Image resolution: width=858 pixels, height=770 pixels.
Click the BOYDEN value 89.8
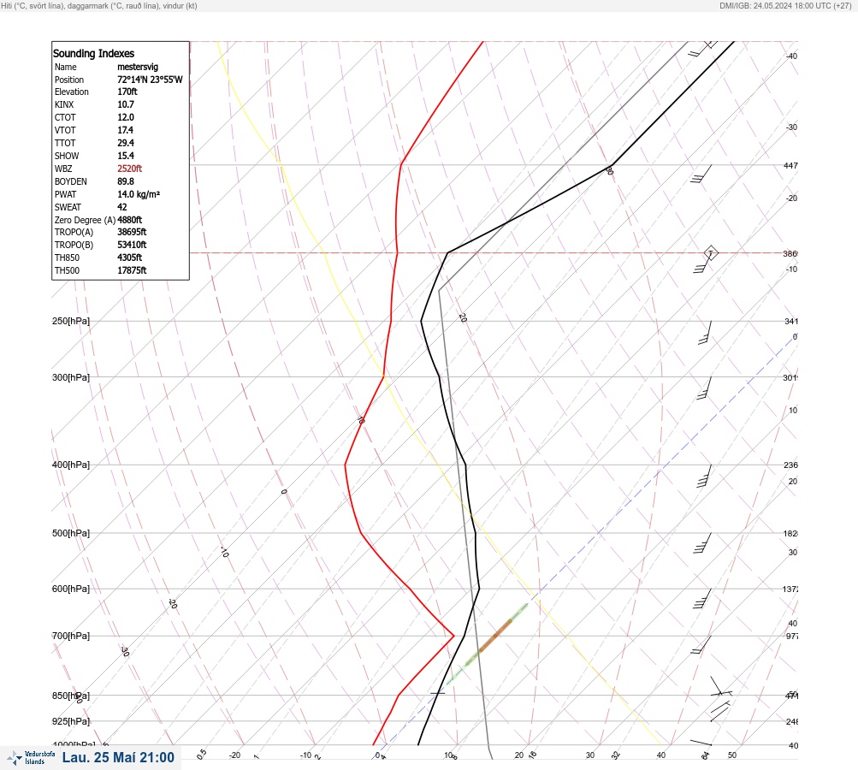[126, 181]
